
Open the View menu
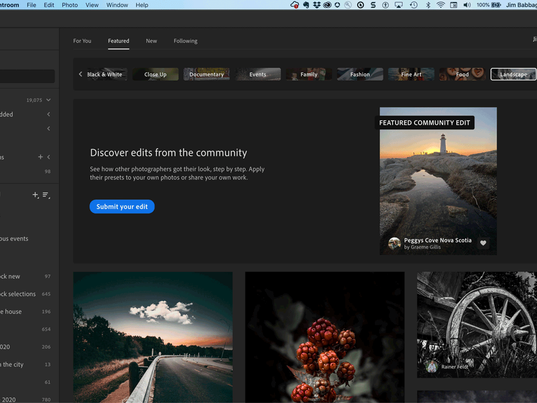[92, 5]
